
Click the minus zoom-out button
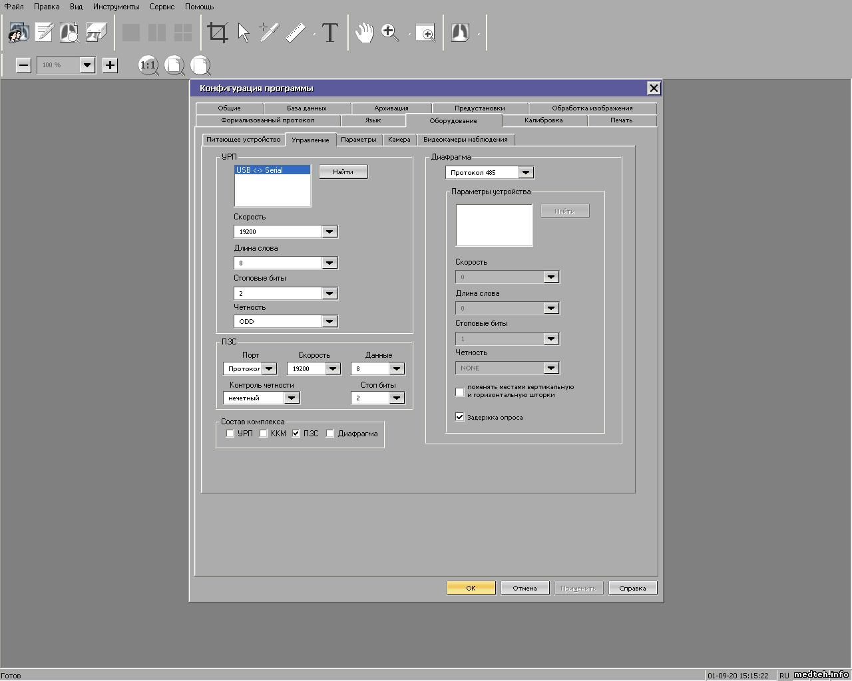click(x=23, y=65)
